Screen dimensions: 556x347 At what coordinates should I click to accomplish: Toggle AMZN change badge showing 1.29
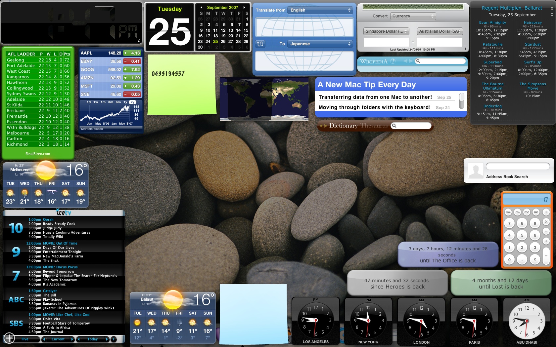tap(132, 78)
